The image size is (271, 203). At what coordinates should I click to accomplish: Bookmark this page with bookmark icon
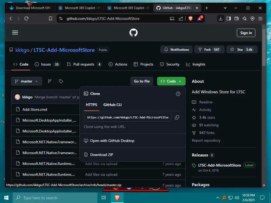[x=51, y=19]
